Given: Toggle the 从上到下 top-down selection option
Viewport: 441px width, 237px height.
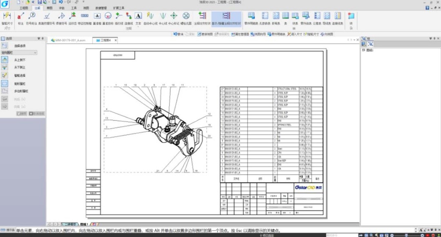Looking at the screenshot, I should click(5, 60).
